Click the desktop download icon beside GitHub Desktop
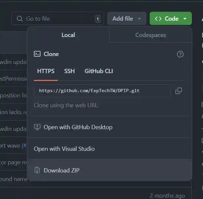Screen dimensions: 203x199 (37, 127)
